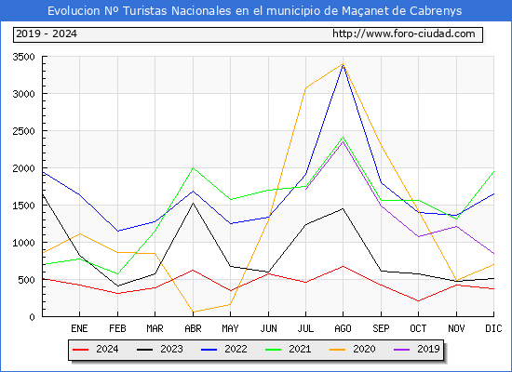The image size is (512, 372).
Task: Click the FEB month axis label
Action: point(117,328)
